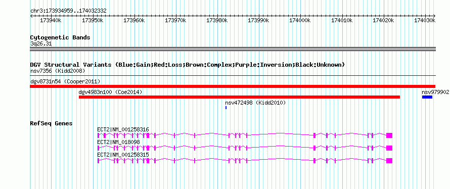Click the dgv8731n54 (Cooper2011) variant label
Image resolution: width=450 pixels, height=189 pixels.
[x=65, y=81]
